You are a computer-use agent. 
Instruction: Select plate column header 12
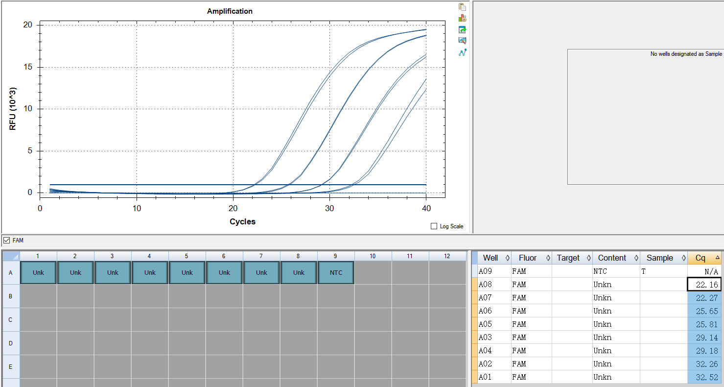(447, 256)
